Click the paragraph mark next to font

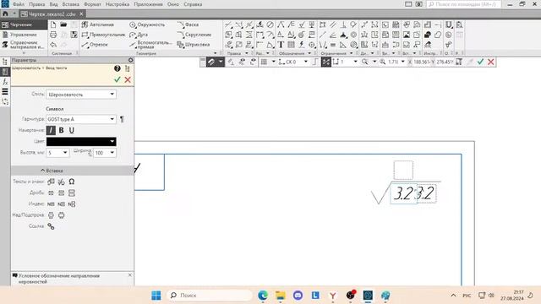[x=122, y=119]
